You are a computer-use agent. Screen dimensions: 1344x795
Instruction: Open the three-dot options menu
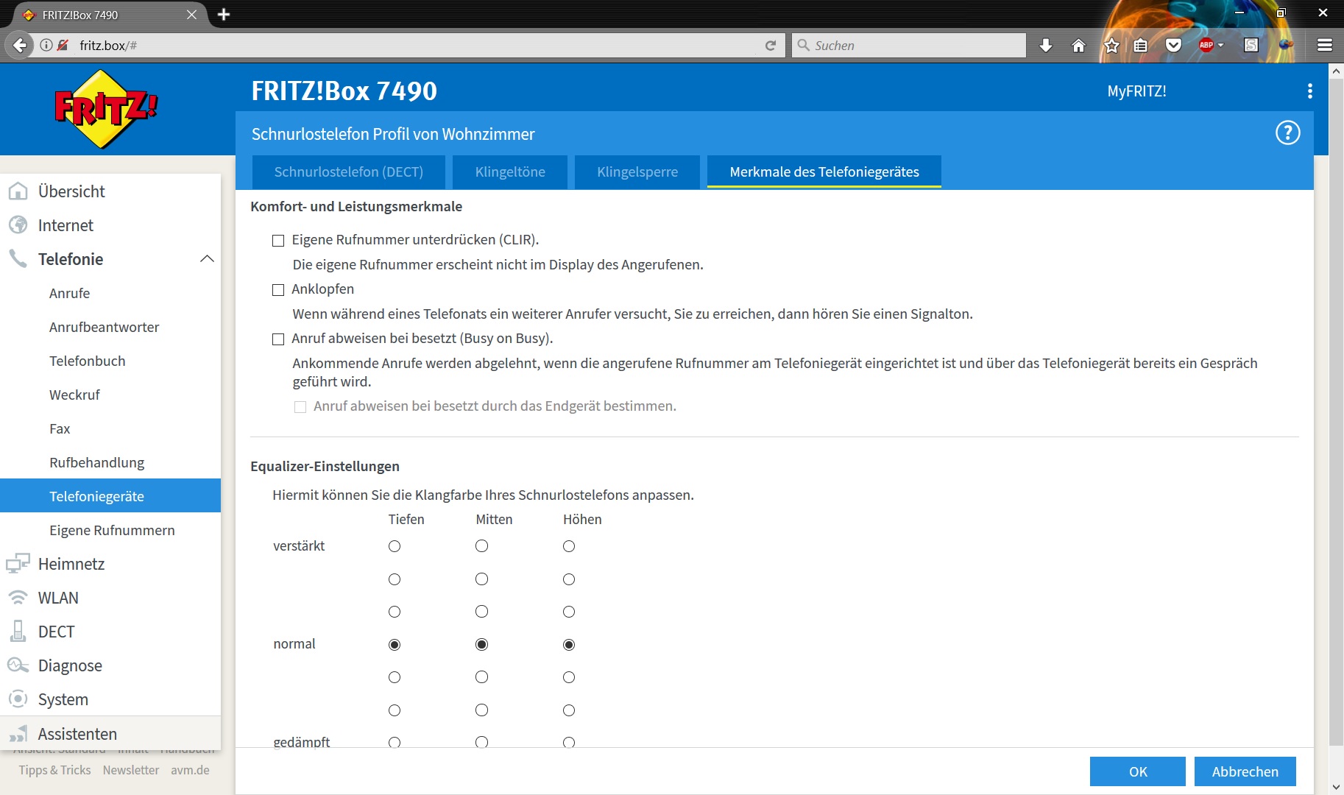coord(1309,91)
